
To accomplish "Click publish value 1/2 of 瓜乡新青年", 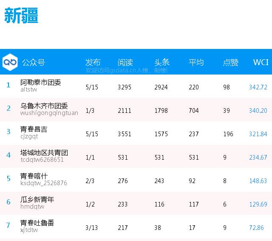I will [90, 204].
